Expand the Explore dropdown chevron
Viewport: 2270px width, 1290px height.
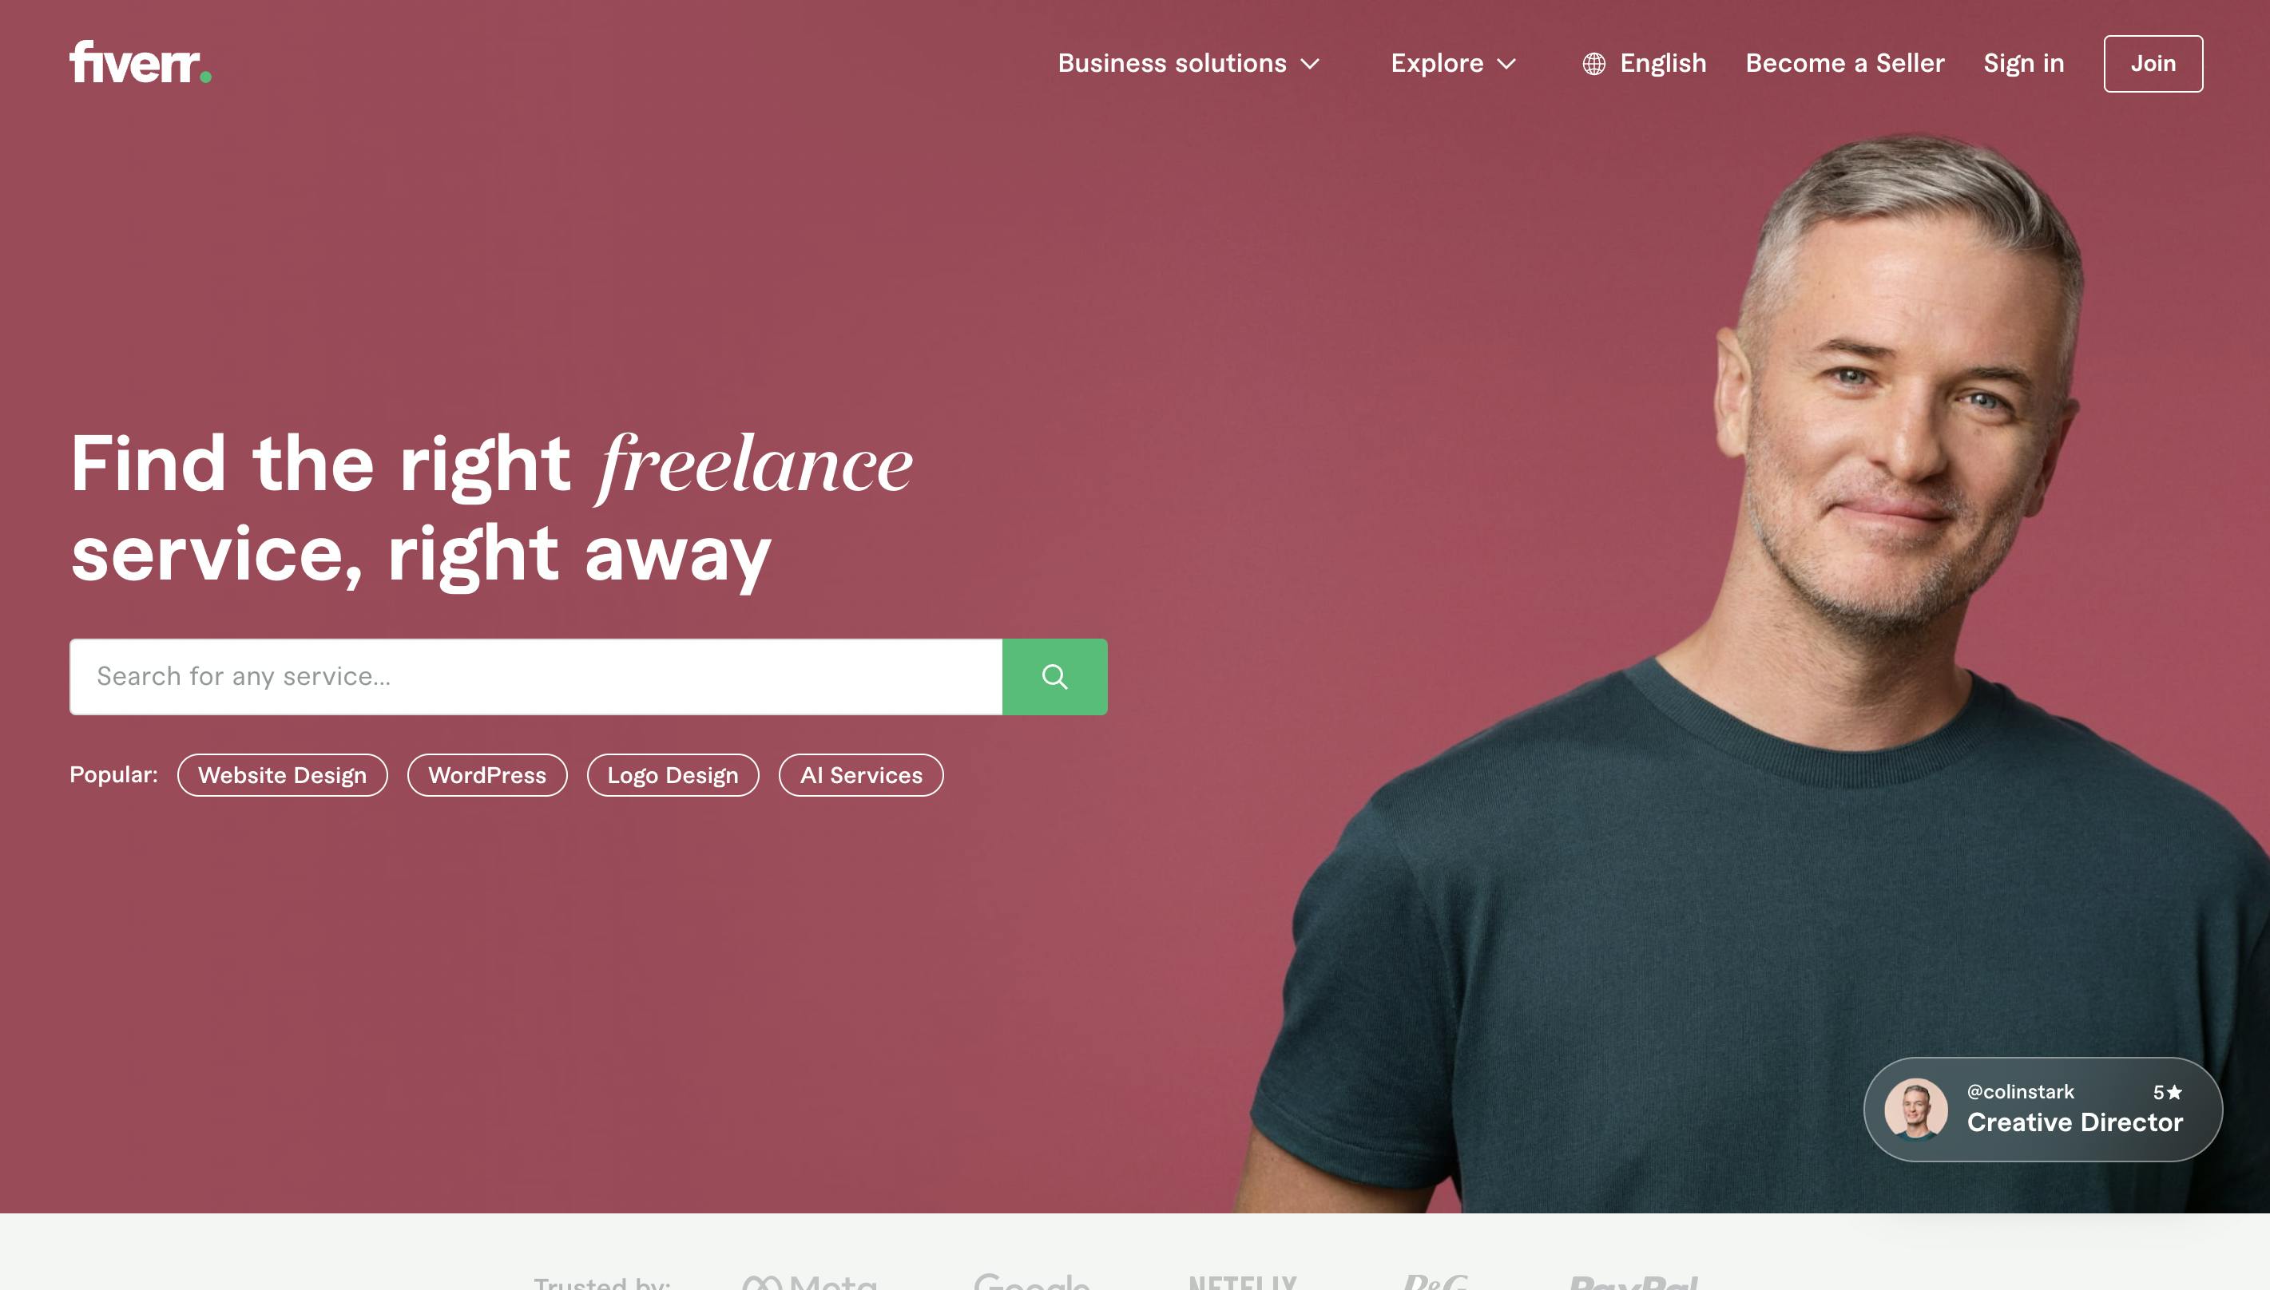1507,64
